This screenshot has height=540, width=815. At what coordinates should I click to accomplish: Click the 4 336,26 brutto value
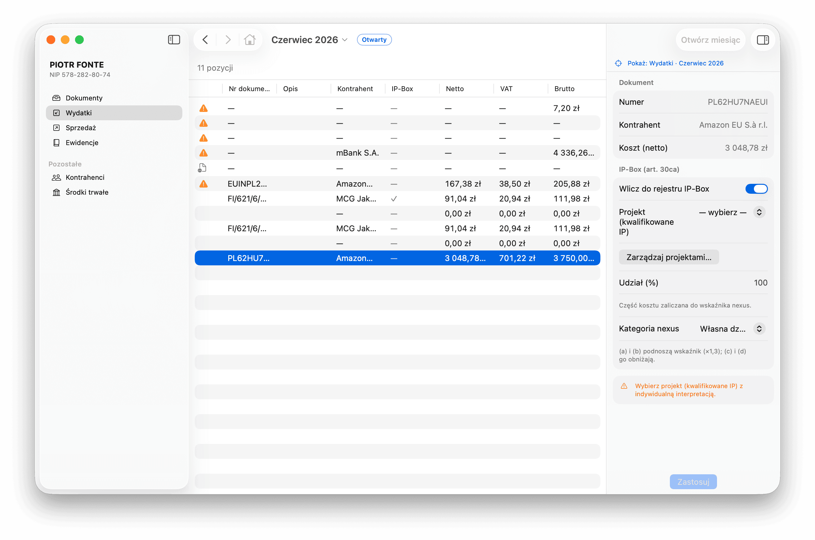pos(573,153)
